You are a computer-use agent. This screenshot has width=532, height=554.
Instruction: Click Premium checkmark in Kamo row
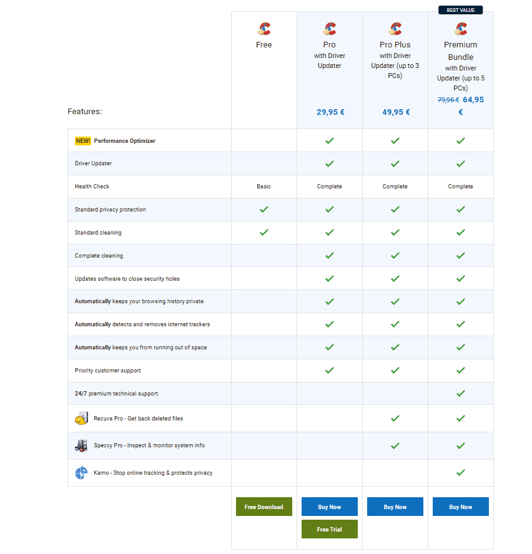click(x=461, y=473)
